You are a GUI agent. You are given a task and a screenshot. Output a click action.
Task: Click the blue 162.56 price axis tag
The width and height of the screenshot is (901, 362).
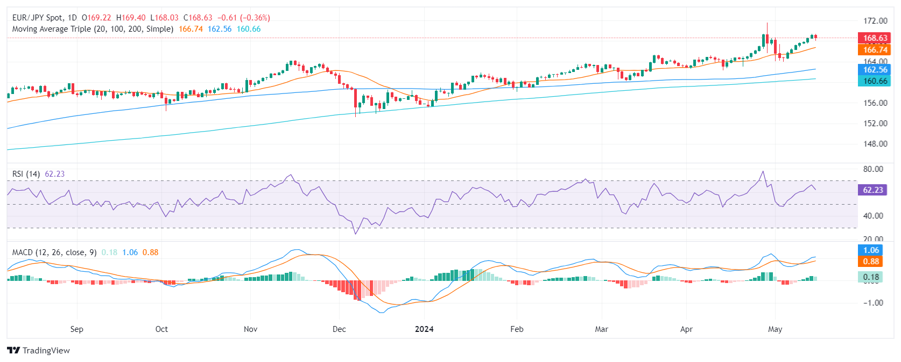[x=875, y=70]
